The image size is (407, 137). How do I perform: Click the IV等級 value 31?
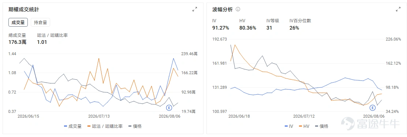(269, 28)
